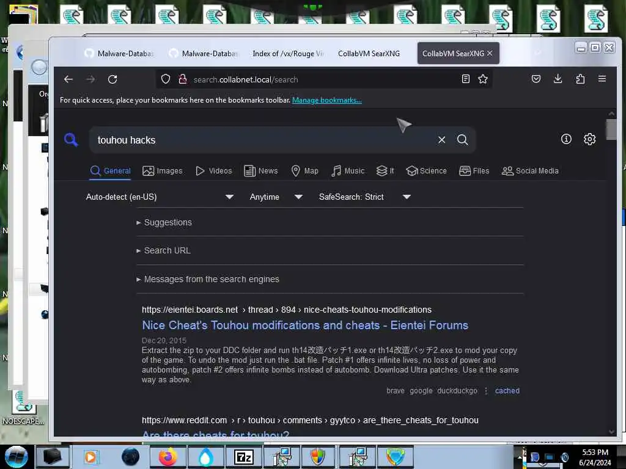Viewport: 626px width, 469px height.
Task: Click the Windows Start orb
Action: [x=17, y=457]
